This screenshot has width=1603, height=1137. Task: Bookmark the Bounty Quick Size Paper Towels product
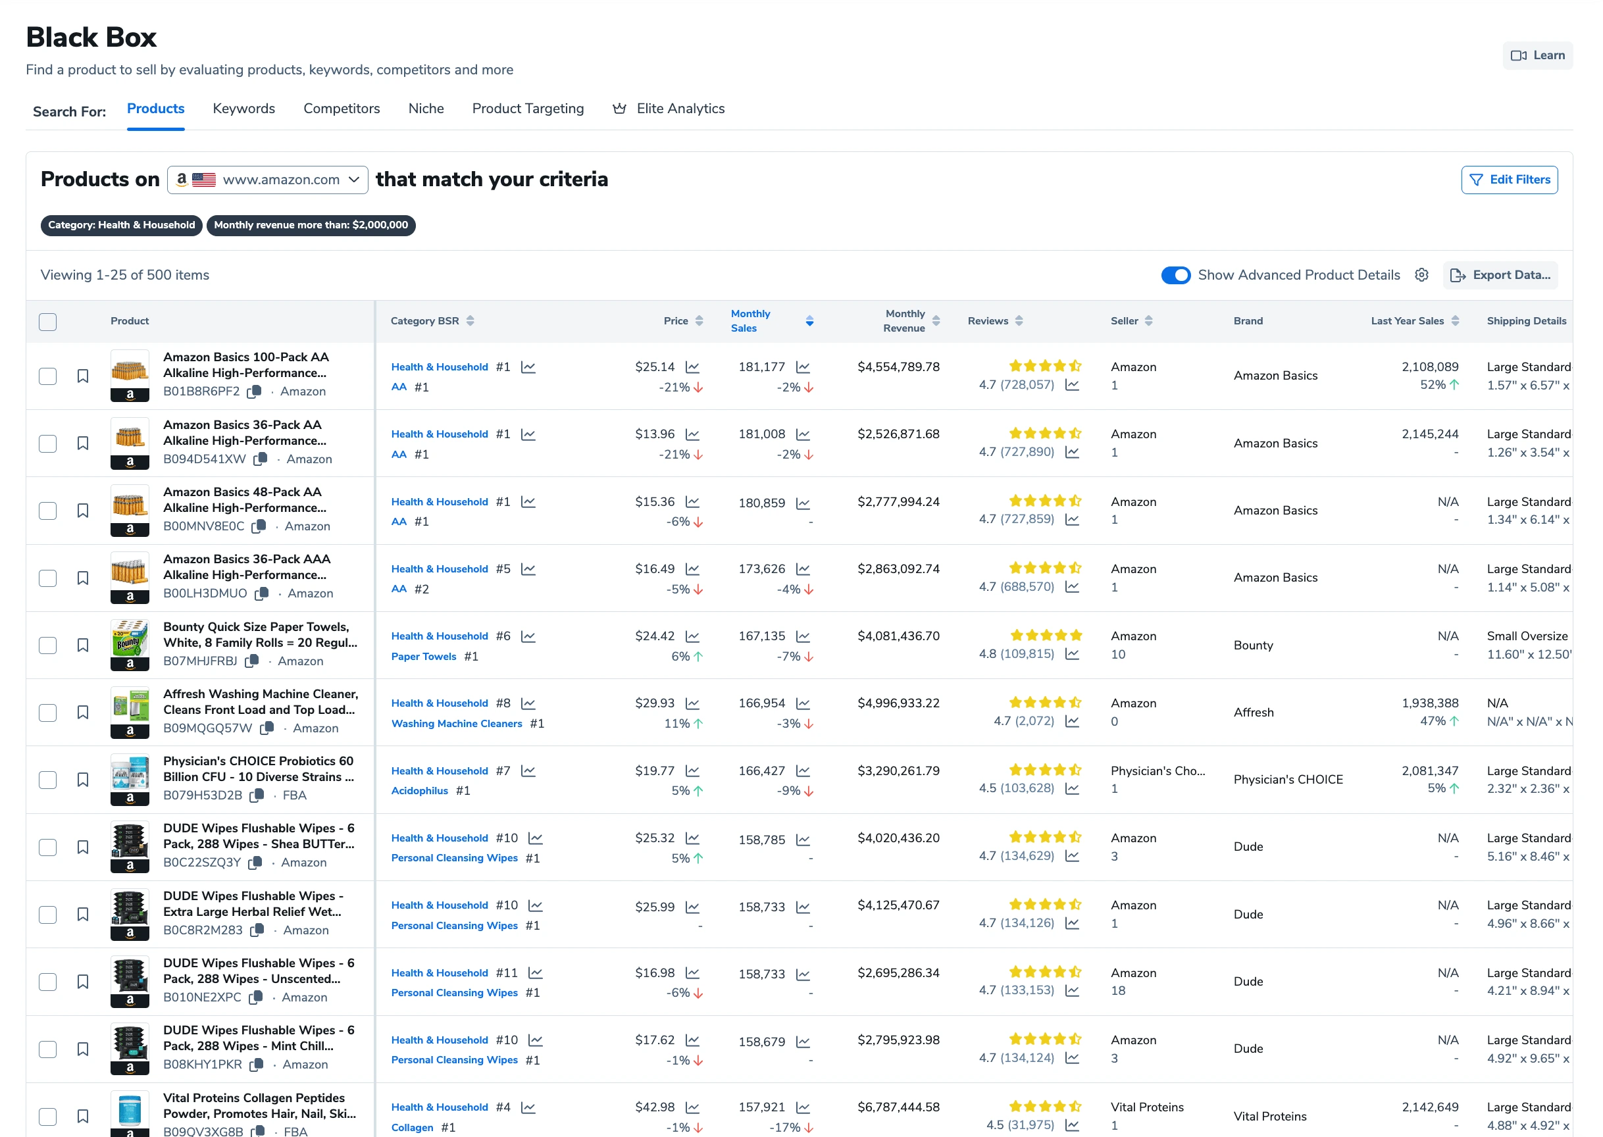click(83, 645)
